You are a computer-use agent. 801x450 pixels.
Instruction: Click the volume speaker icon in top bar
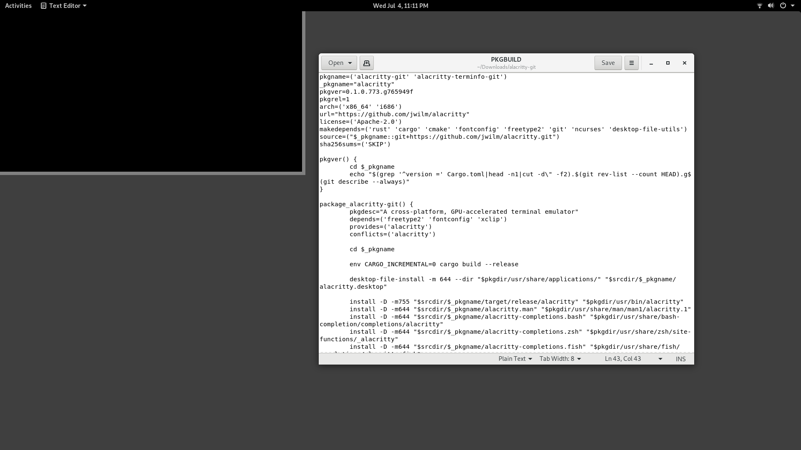771,6
